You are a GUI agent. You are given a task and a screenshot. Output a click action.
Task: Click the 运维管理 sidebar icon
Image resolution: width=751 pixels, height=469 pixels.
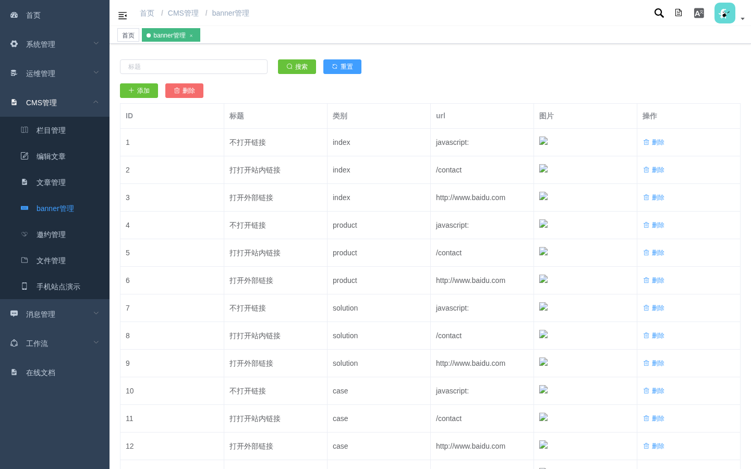tap(14, 73)
